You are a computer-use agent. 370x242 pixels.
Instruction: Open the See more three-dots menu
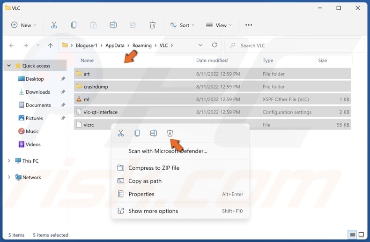pyautogui.click(x=249, y=25)
